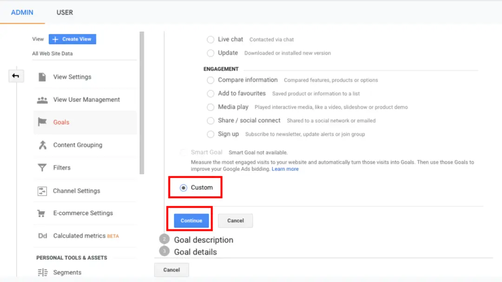Switch to the ADMIN tab

(x=22, y=13)
